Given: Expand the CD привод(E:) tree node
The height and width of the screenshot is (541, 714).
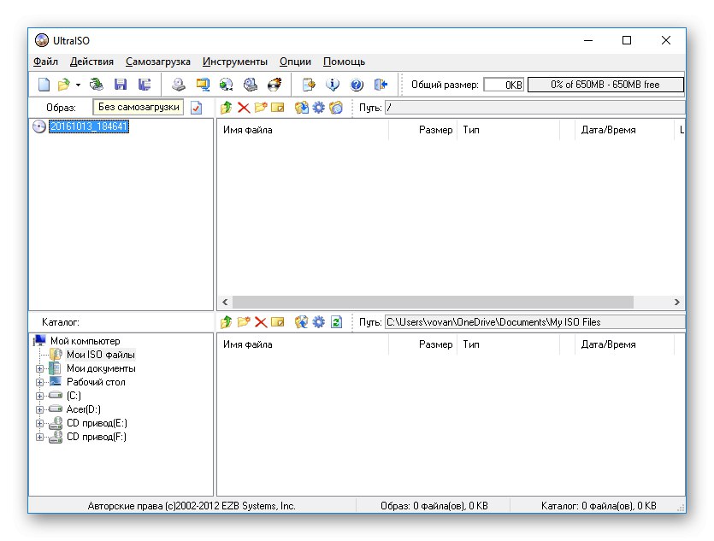Looking at the screenshot, I should coord(39,423).
